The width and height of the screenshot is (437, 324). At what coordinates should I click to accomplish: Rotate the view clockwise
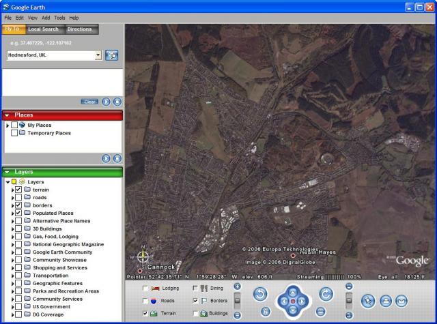click(326, 294)
